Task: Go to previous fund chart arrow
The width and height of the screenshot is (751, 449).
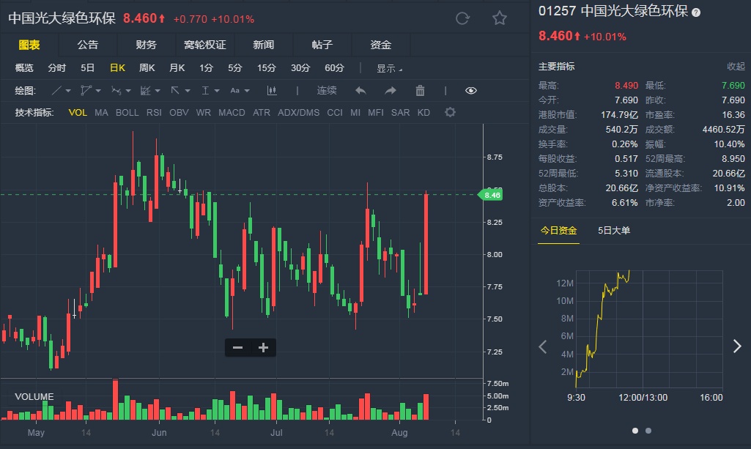Action: 543,346
